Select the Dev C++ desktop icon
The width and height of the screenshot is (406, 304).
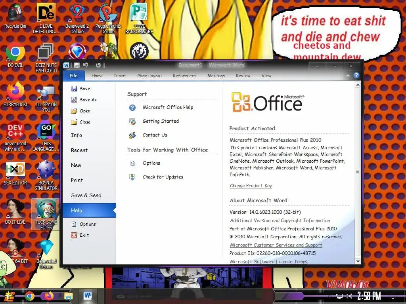(15, 136)
